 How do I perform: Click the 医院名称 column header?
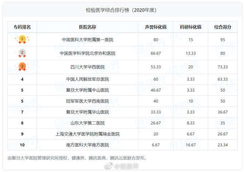pyautogui.click(x=87, y=27)
